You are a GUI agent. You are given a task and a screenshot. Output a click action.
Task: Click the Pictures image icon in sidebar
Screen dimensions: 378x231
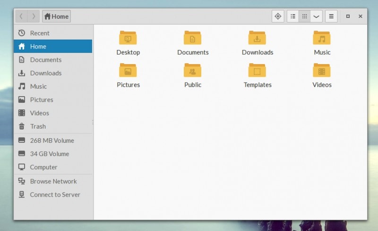pyautogui.click(x=22, y=99)
